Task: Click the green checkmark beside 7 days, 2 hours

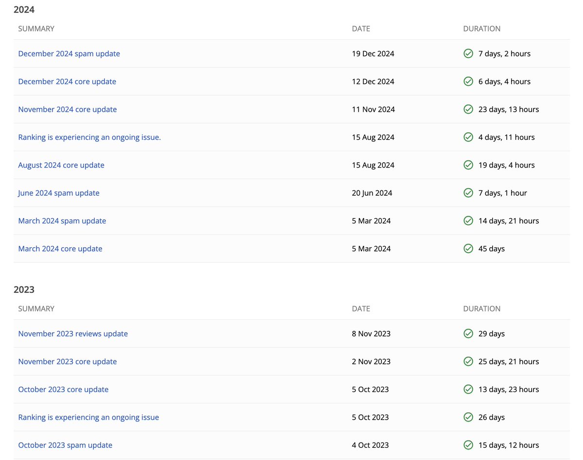Action: [x=468, y=53]
